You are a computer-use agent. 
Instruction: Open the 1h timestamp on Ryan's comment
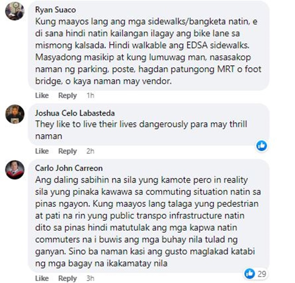pyautogui.click(x=90, y=95)
